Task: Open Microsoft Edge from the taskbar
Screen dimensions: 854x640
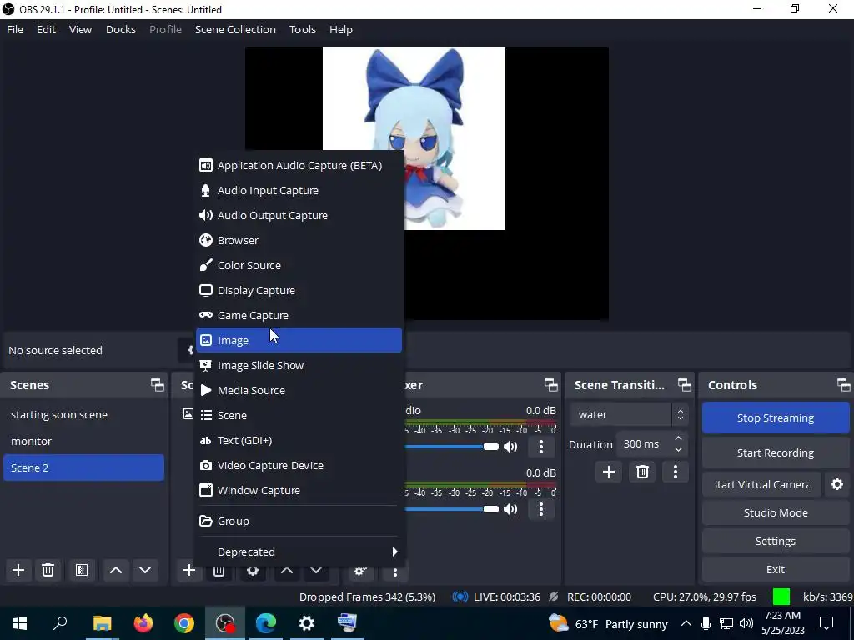Action: [x=266, y=622]
